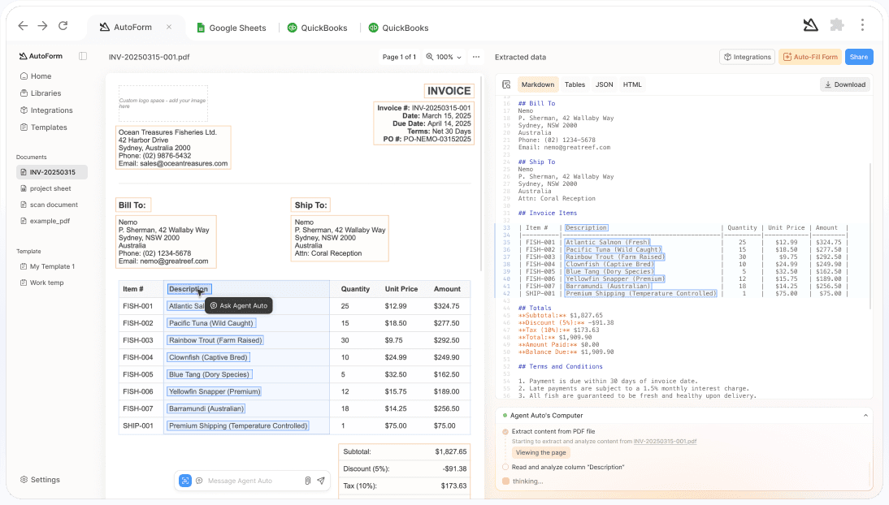Click the magnifier zoom icon
This screenshot has height=505, width=889.
(x=430, y=57)
